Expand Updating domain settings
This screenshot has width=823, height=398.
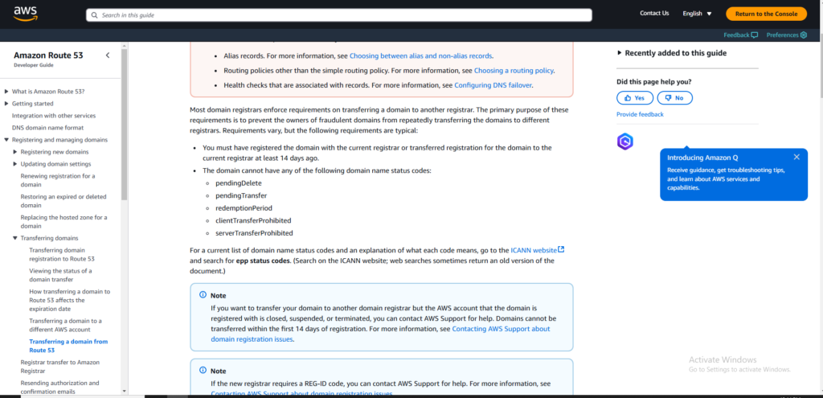(x=15, y=164)
